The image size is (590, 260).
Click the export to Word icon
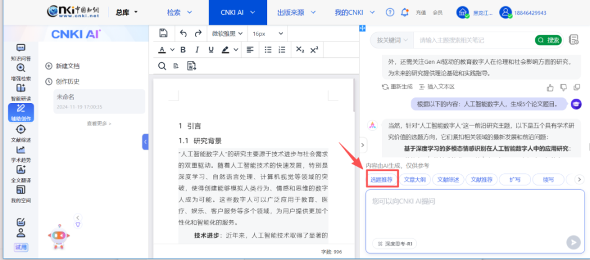[192, 66]
